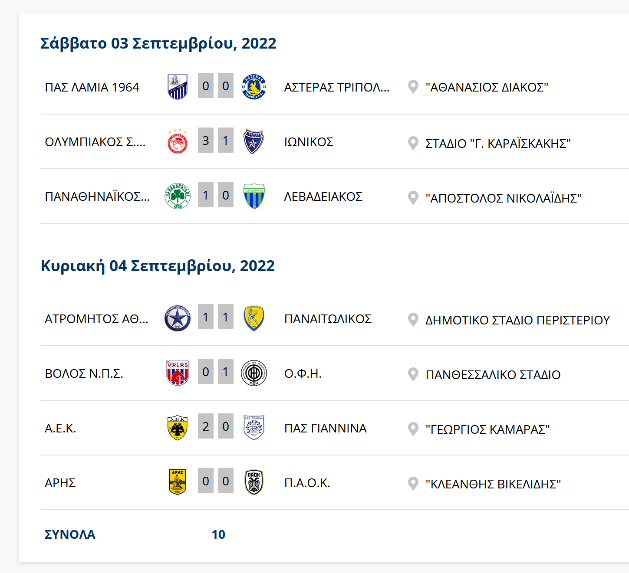
Task: Click the location pin beside ΠΑΝΘΕΣΣΑΛΙΚΟ ΣΤΑΔΙΟ
Action: click(x=413, y=374)
